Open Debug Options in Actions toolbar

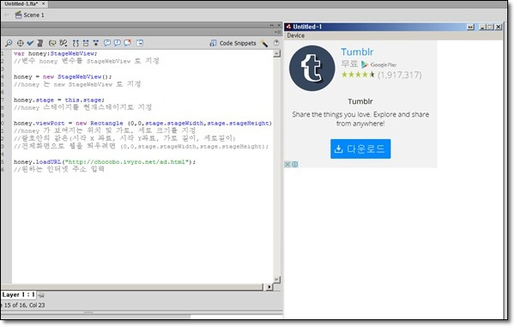(x=63, y=43)
